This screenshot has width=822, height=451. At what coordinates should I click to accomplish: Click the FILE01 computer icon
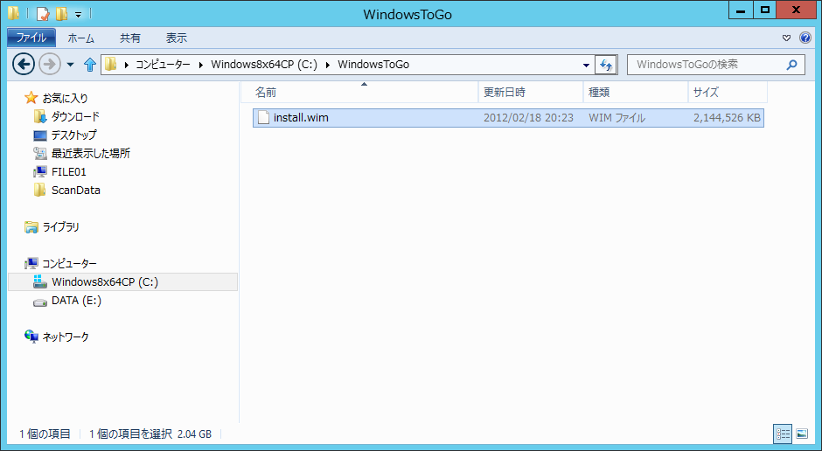(x=40, y=172)
